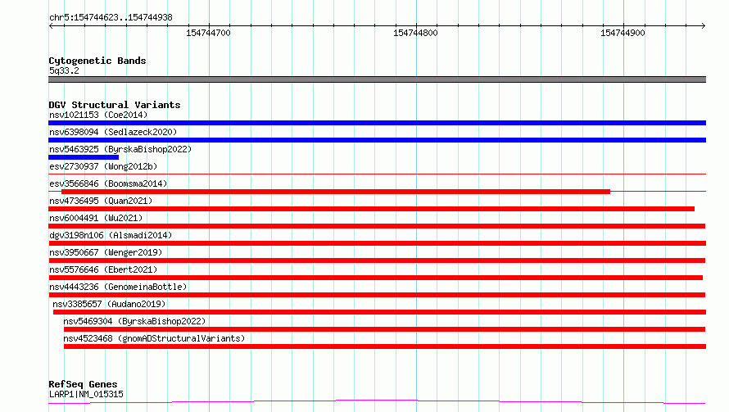Viewport: 729px width, 412px height.
Task: Open nsv6398094 (Sedlazeck2020) variant label
Action: [113, 132]
